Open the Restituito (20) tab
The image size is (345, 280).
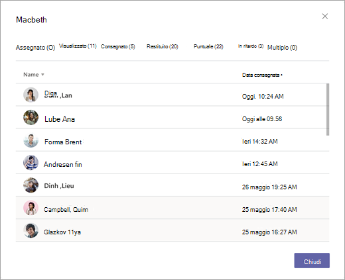click(x=163, y=46)
